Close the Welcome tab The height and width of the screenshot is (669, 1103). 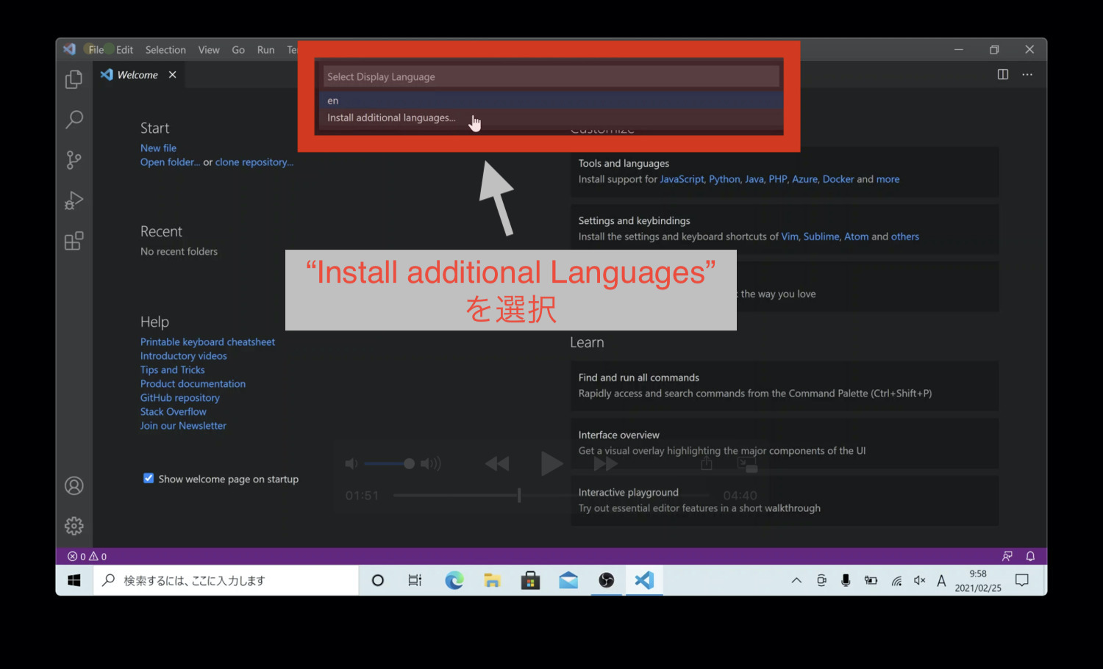(172, 75)
